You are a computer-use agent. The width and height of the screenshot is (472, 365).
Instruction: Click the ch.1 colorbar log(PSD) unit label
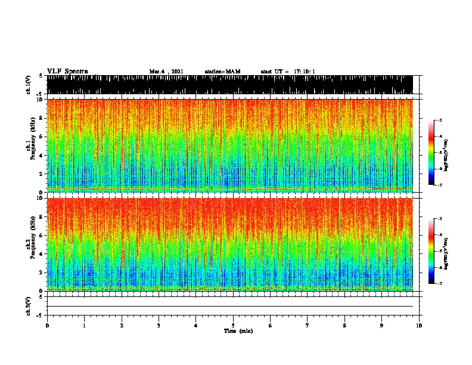pyautogui.click(x=446, y=155)
